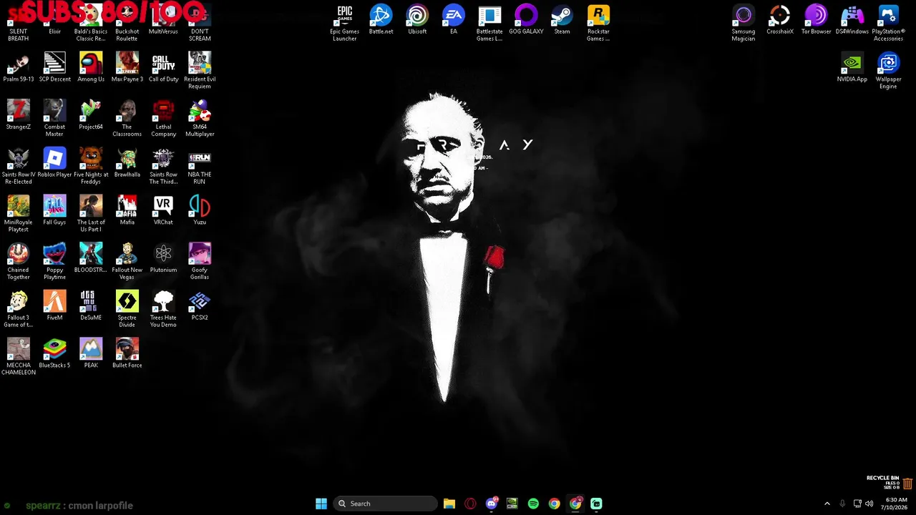Click the Roblox Player shortcut
Viewport: 916px width, 515px height.
tap(54, 163)
